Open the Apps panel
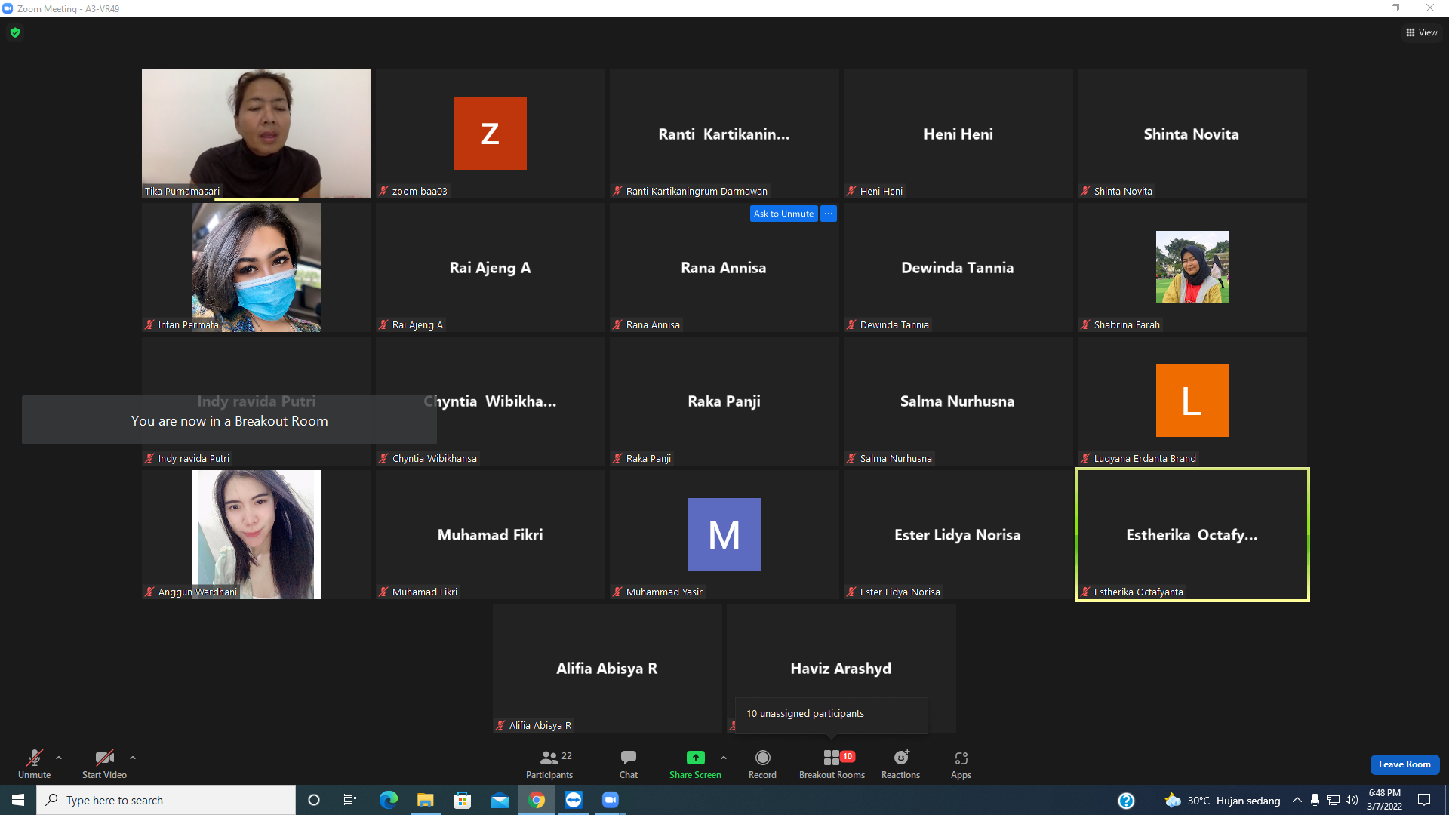Screen dimensions: 1449x815 click(x=961, y=764)
